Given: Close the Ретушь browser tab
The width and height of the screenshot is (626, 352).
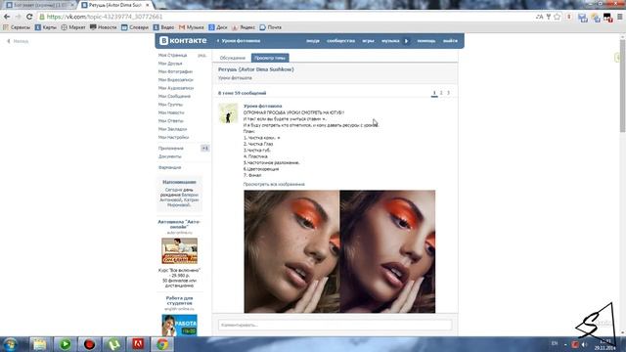Looking at the screenshot, I should coord(148,5).
